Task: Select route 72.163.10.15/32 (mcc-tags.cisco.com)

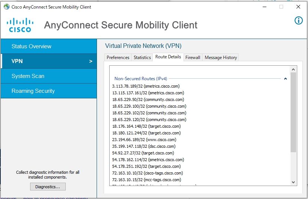Action: (146, 180)
